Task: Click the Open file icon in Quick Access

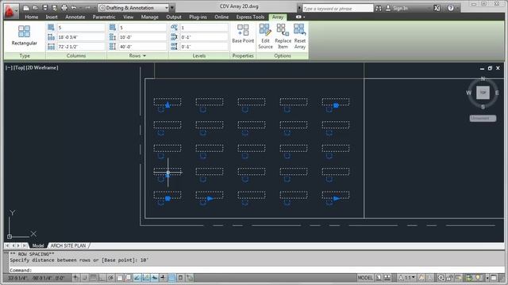Action: point(36,8)
